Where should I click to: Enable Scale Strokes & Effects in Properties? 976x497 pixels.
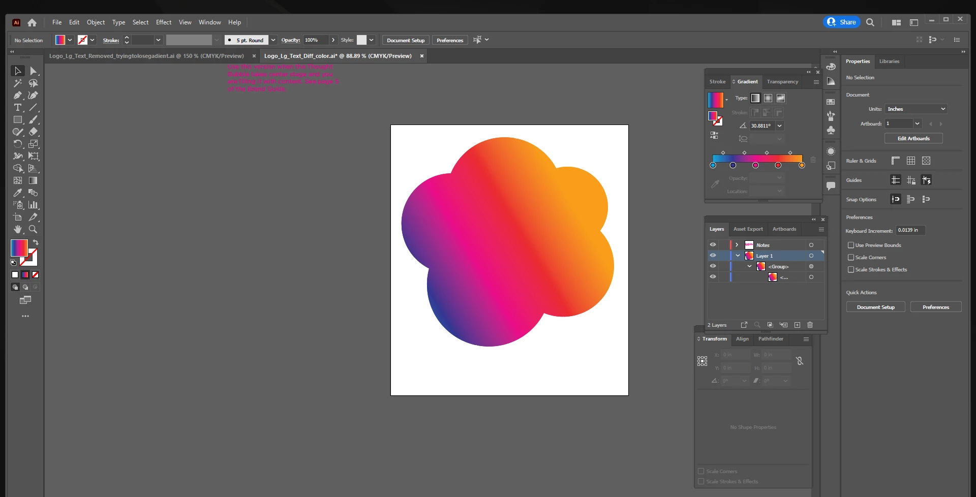pos(850,269)
